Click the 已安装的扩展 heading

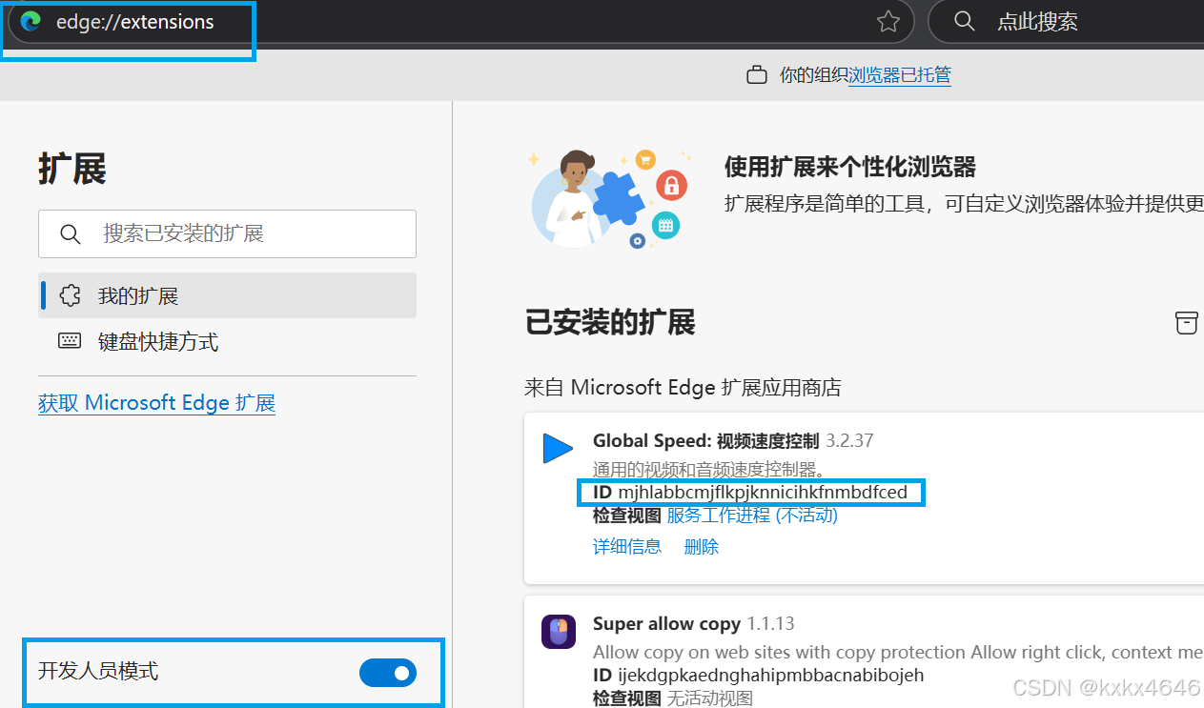click(610, 323)
